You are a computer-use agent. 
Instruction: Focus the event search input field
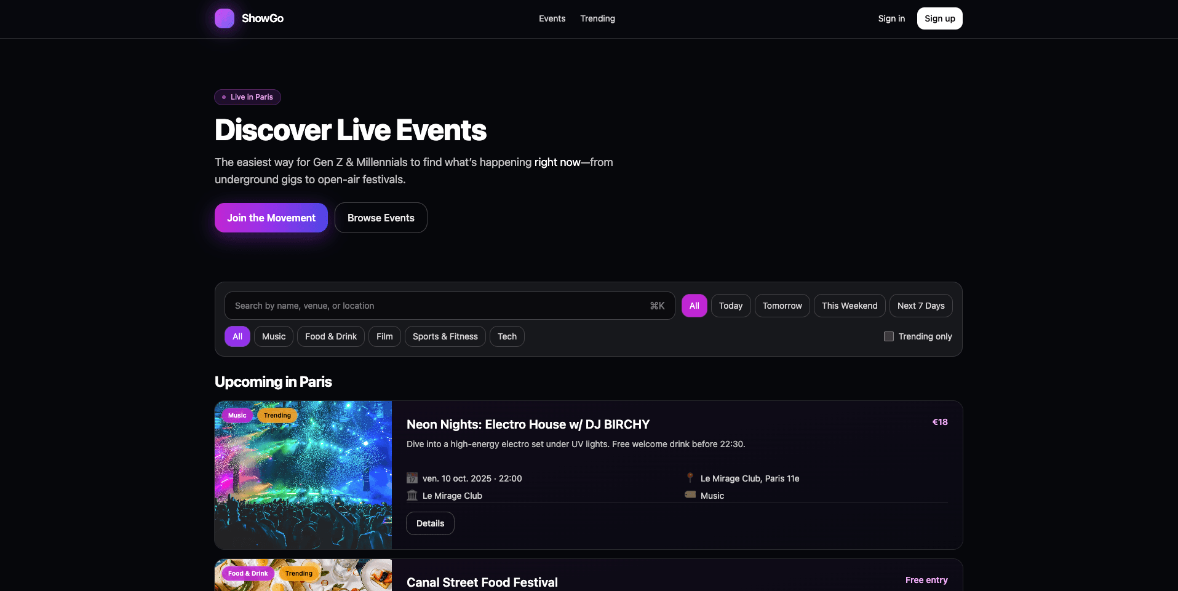pyautogui.click(x=437, y=306)
